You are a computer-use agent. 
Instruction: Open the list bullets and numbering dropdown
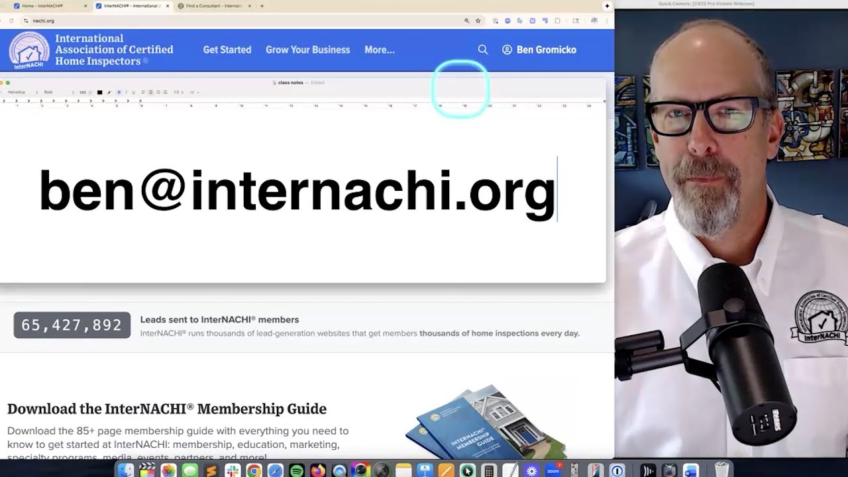click(194, 92)
